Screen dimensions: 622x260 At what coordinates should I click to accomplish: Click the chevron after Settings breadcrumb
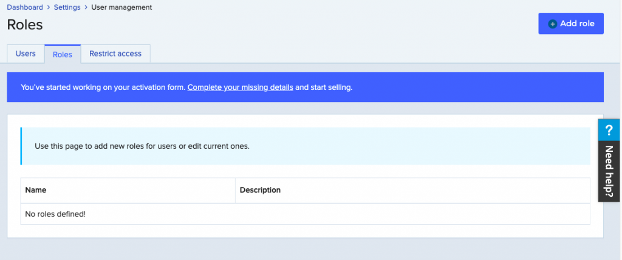click(x=86, y=7)
